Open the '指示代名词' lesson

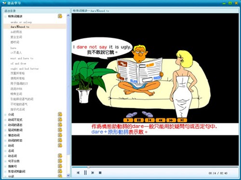click(17, 109)
